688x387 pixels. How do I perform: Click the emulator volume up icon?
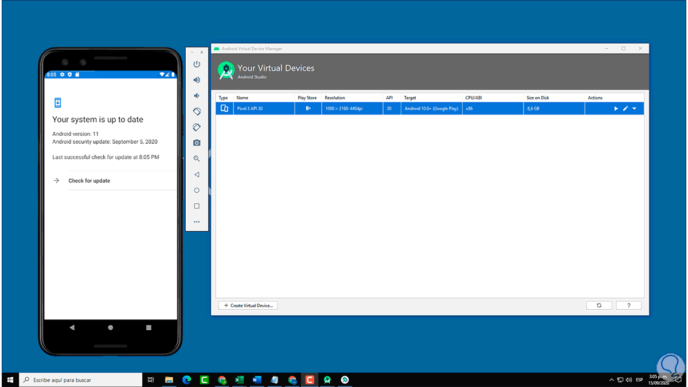pos(197,80)
